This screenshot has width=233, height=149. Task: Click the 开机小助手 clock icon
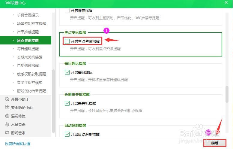[x=7, y=99]
